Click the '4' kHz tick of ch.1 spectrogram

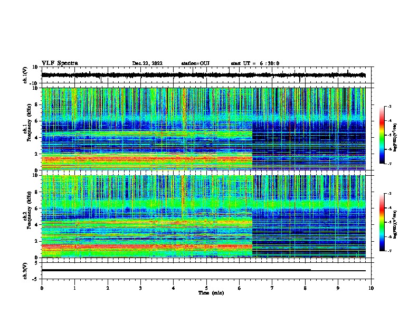(37, 138)
